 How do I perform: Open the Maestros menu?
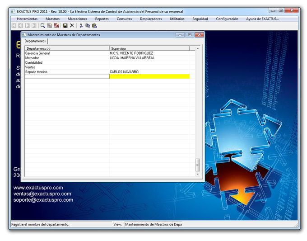click(52, 19)
